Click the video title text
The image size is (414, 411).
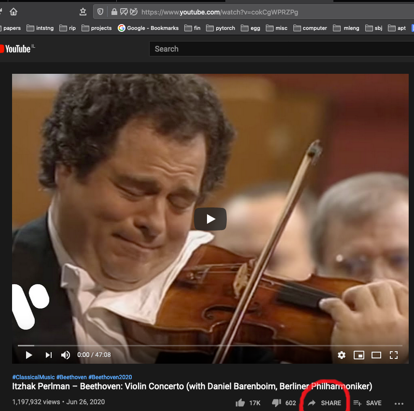coord(192,386)
